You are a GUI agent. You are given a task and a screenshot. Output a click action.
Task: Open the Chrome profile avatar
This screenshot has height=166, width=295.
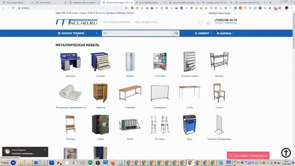point(287,8)
